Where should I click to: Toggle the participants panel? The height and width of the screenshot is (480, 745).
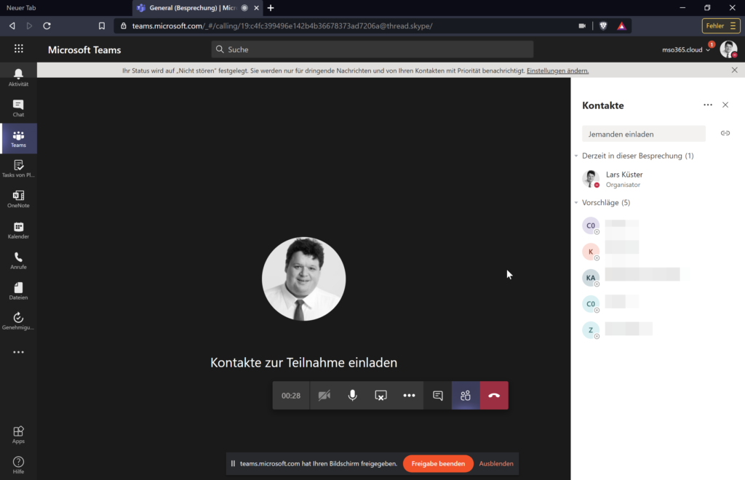tap(466, 396)
